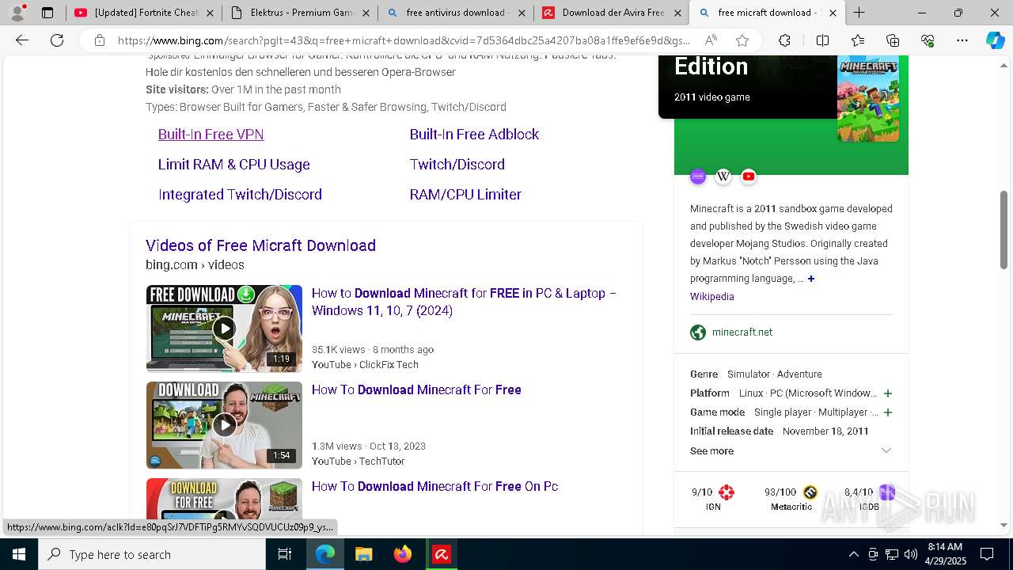Screen dimensions: 1013x570
Task: Open the taskbar clock showing 8:14 AM
Action: point(945,554)
